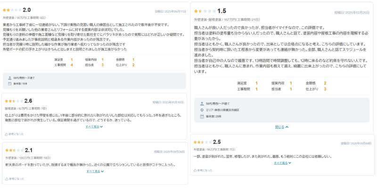377x188 pixels.
Task: Click 工事期間 label in the 1.5 review
Action: [244, 89]
